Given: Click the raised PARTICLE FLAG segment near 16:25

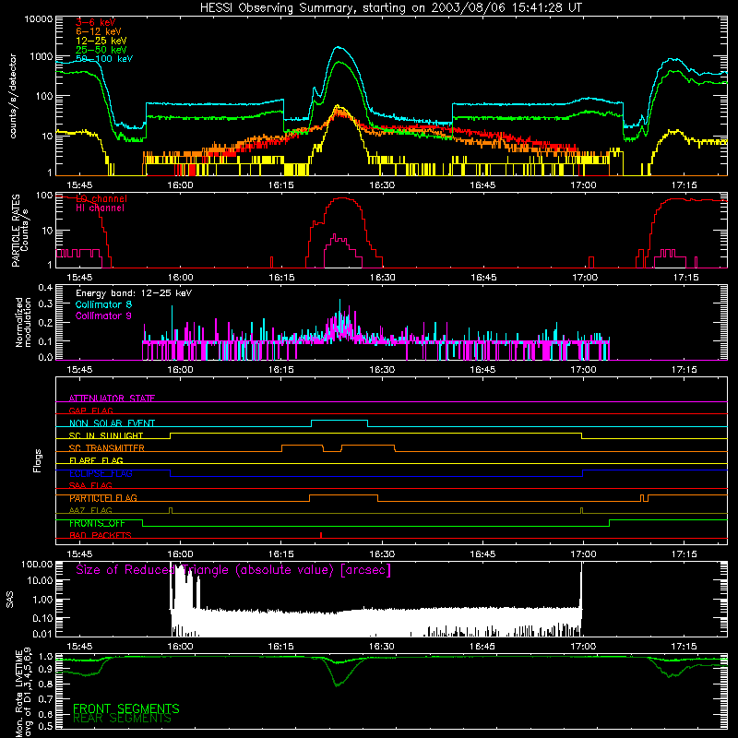Looking at the screenshot, I should tap(343, 495).
